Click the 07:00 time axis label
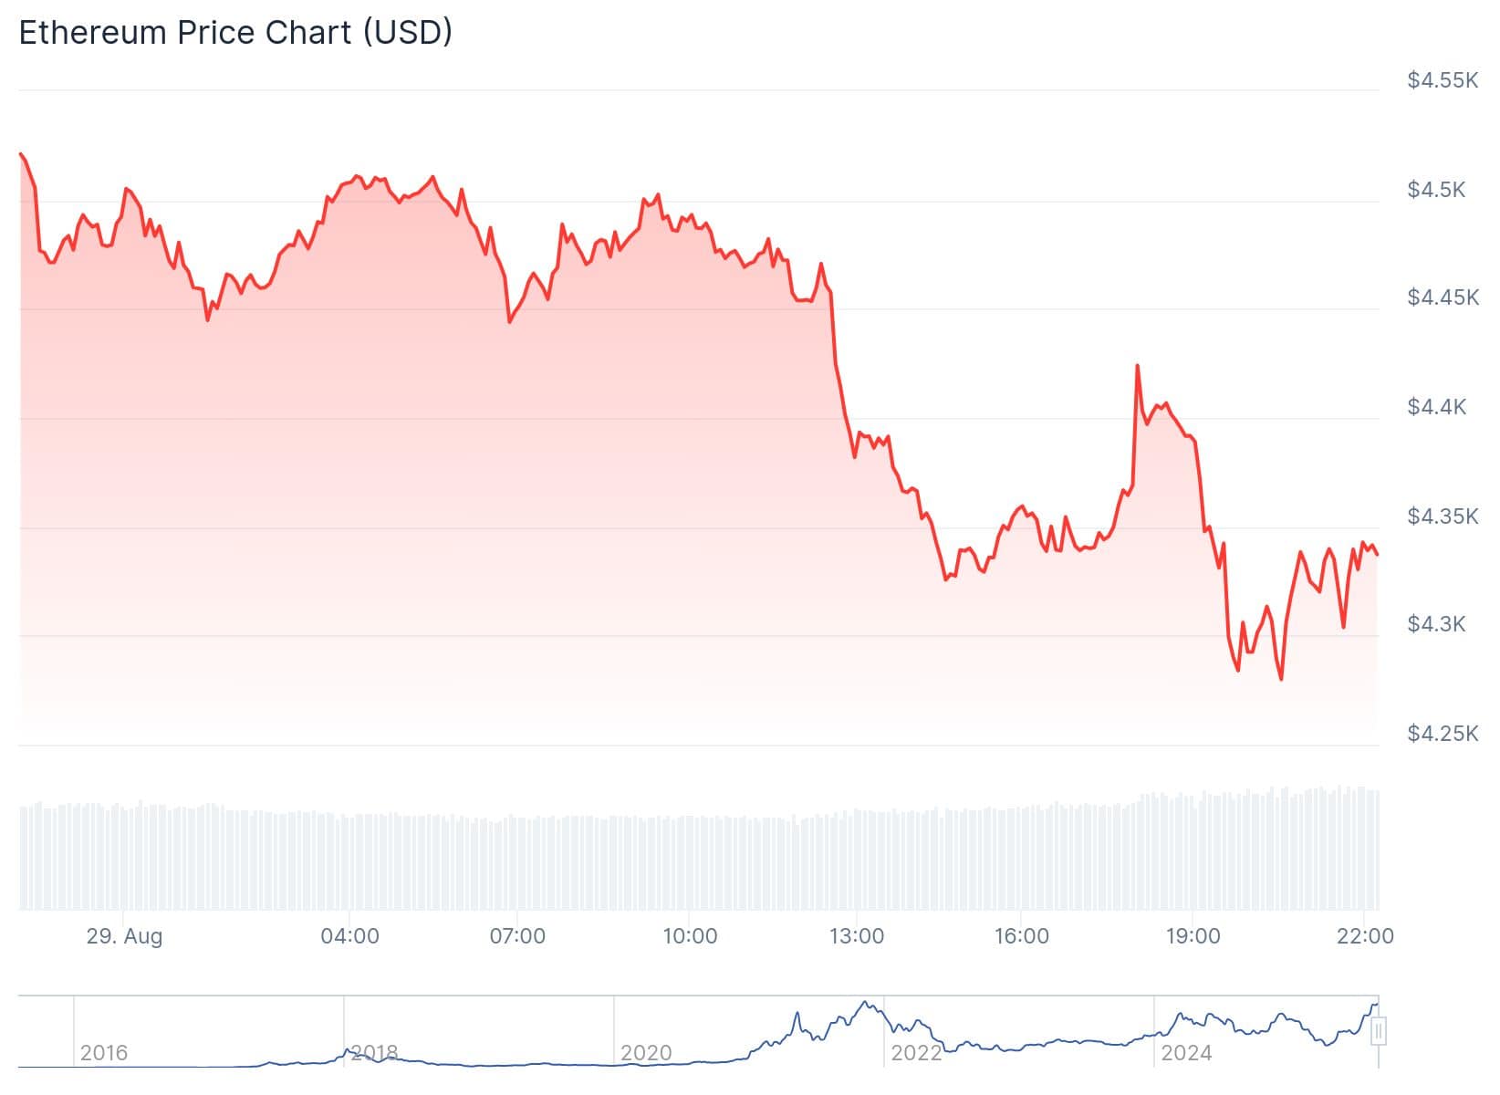1500x1095 pixels. pyautogui.click(x=517, y=936)
